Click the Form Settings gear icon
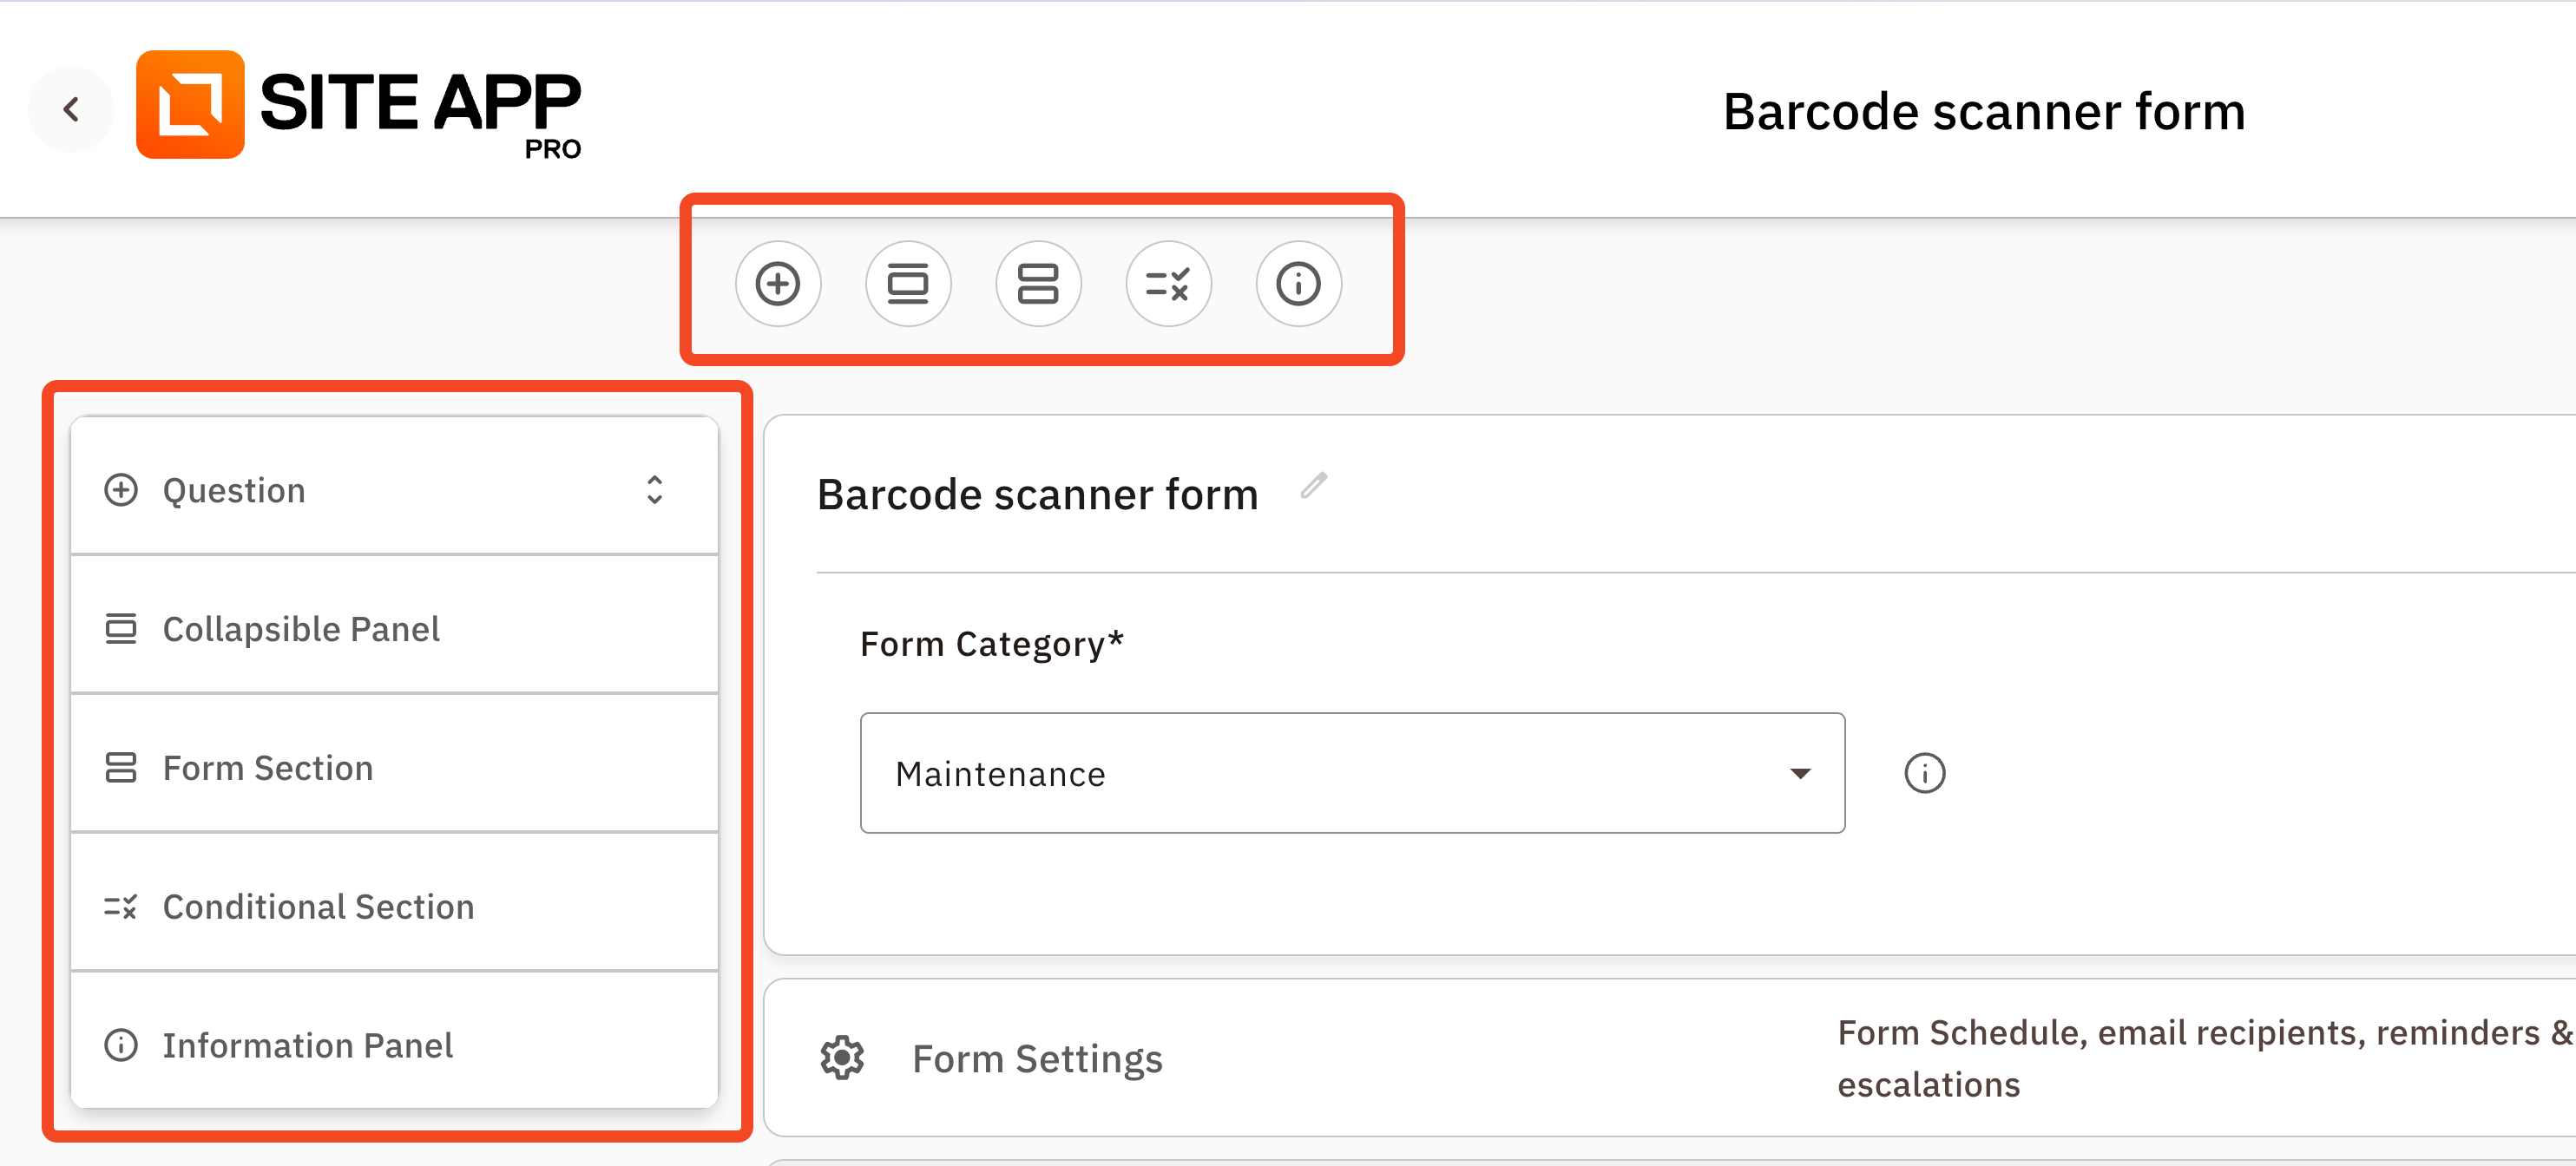Image resolution: width=2576 pixels, height=1166 pixels. point(842,1058)
